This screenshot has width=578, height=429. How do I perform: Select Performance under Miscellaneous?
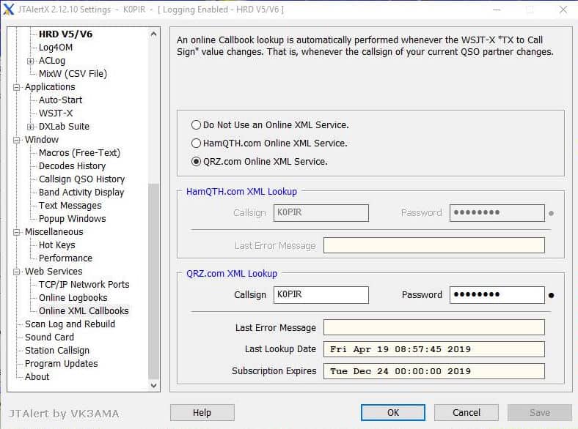click(x=65, y=258)
